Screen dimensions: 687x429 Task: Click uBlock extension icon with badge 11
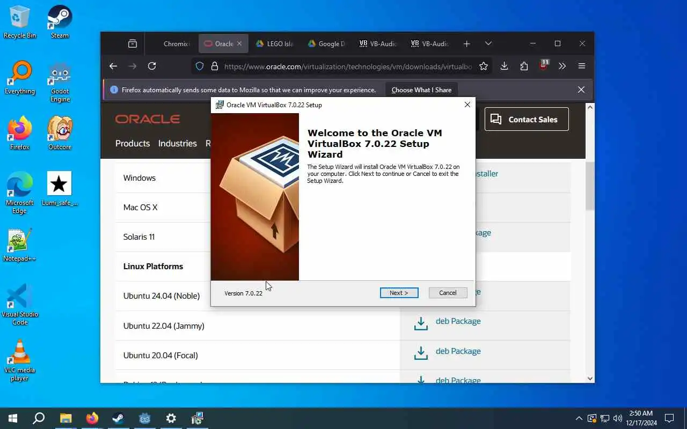pos(544,65)
